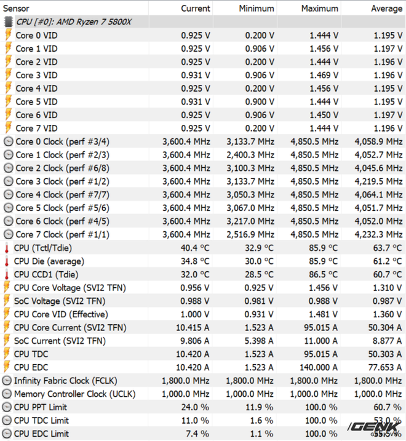Screen dimensions: 406x441
Task: Click the thermometer icon beside CPU CCD1 (Tdie)
Action: [7, 274]
